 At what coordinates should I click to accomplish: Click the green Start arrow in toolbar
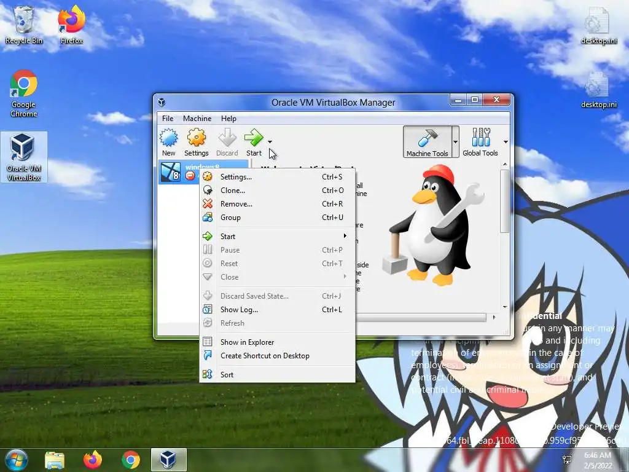[x=254, y=138]
